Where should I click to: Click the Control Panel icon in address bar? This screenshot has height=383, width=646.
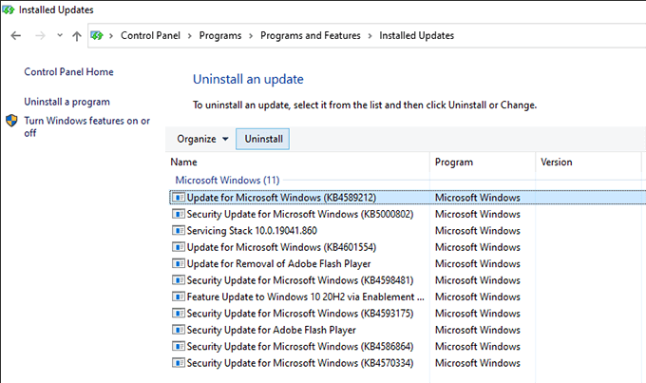(97, 36)
